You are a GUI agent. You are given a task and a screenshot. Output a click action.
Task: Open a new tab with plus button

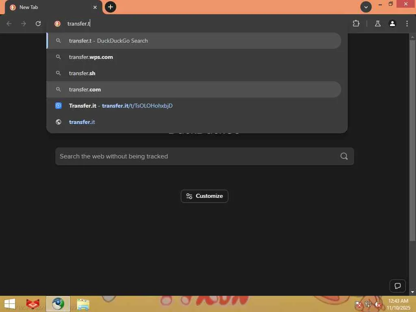click(x=110, y=7)
